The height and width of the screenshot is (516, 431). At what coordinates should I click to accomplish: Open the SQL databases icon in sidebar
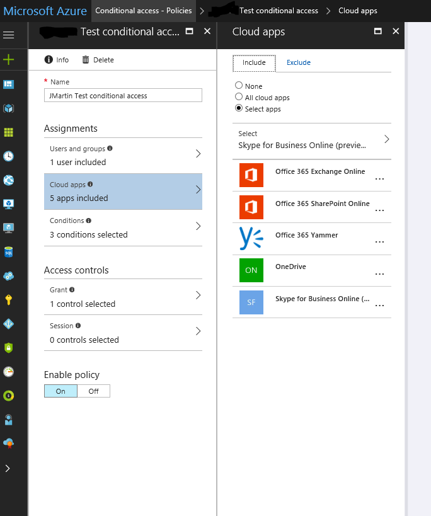tap(9, 252)
